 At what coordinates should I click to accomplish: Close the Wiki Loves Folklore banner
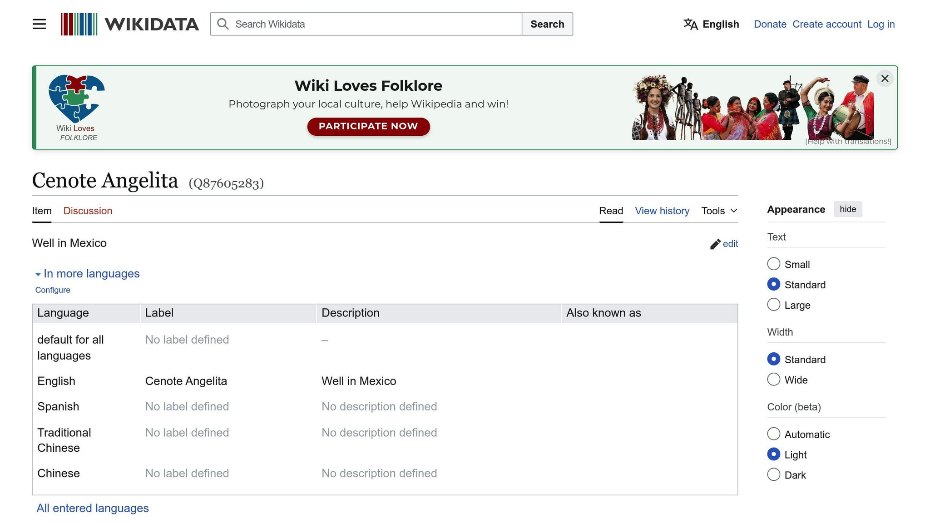[x=885, y=79]
